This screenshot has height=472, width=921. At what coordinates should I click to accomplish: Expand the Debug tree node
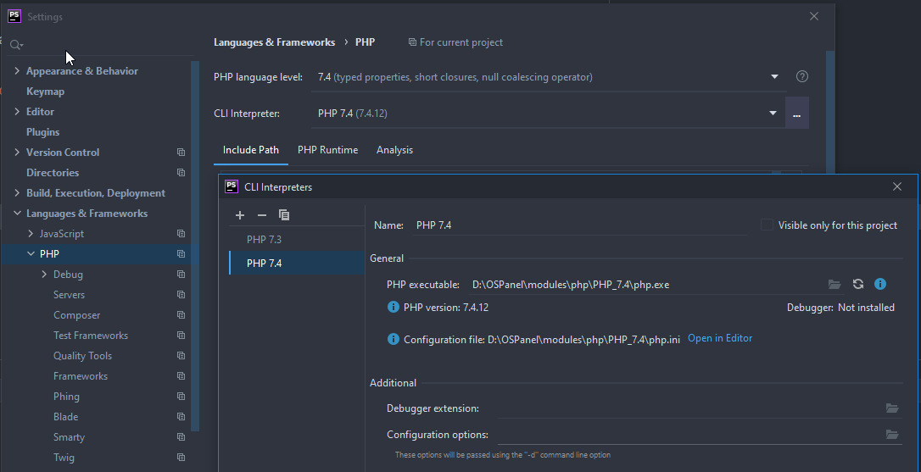pos(44,275)
